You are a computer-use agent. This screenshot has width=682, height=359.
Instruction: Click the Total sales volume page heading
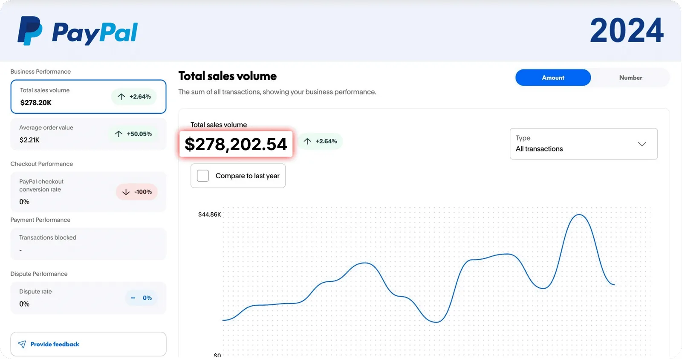(227, 76)
